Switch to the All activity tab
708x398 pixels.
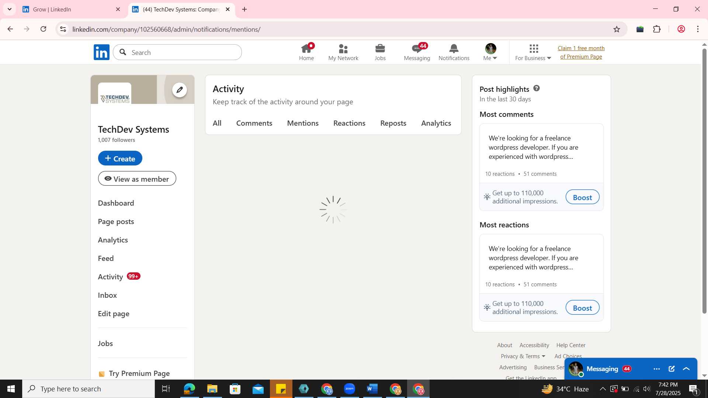[x=217, y=123]
